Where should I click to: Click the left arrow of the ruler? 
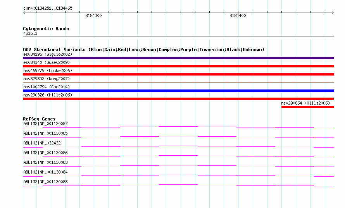tap(24, 12)
